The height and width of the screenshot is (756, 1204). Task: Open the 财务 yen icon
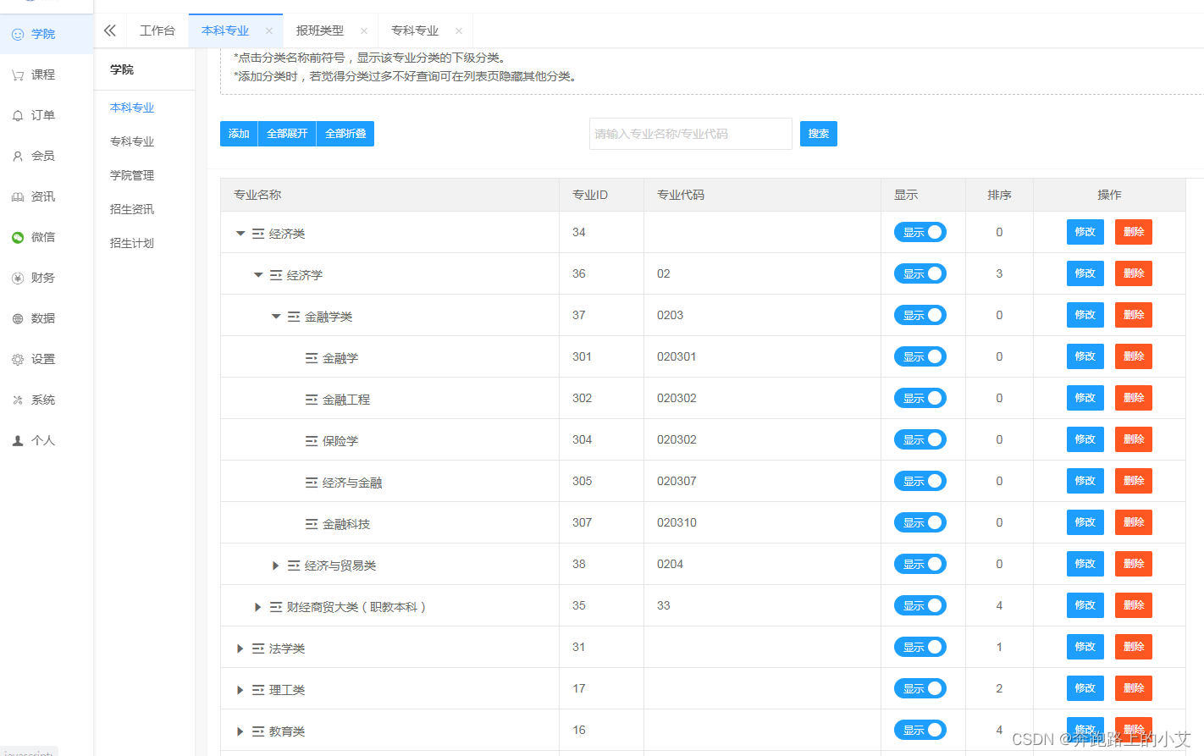pos(18,279)
